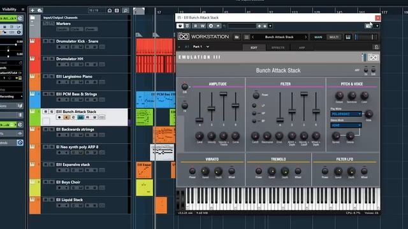408x229 pixels.
Task: Open the UVI Workstation browser folder icon
Action: [237, 37]
